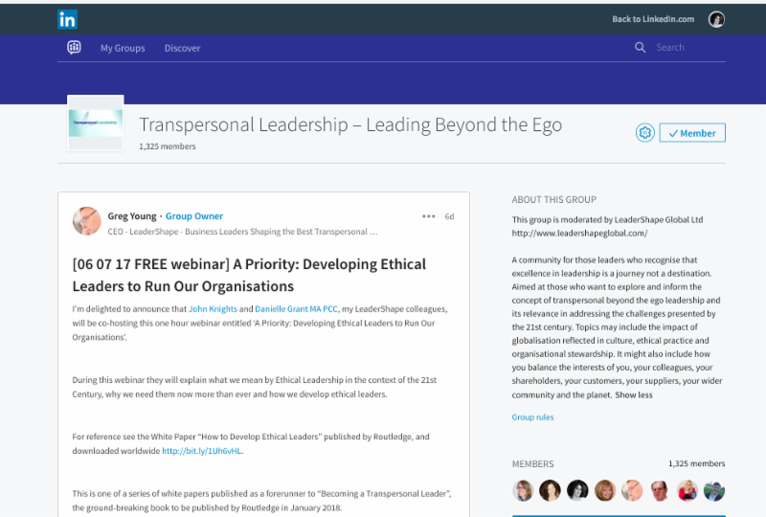This screenshot has width=766, height=517.
Task: Open John Knights profile link
Action: click(213, 309)
